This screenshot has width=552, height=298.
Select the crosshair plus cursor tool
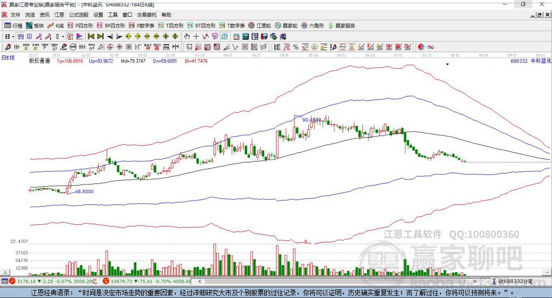[x=196, y=37]
